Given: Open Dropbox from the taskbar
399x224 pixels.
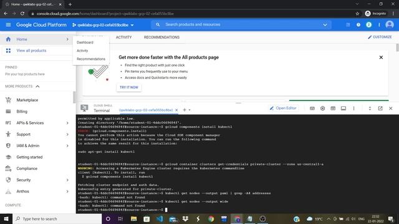Looking at the screenshot, I should [185, 218].
